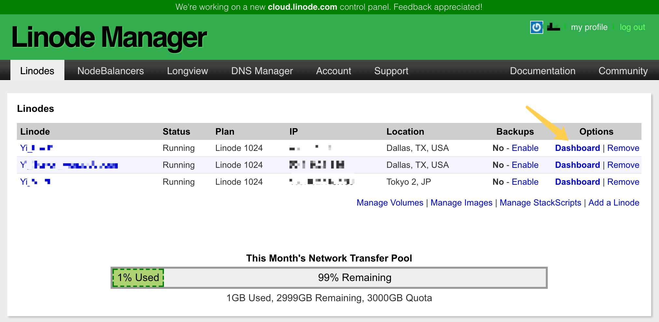Click the Options column header
This screenshot has height=322, width=659.
[596, 131]
